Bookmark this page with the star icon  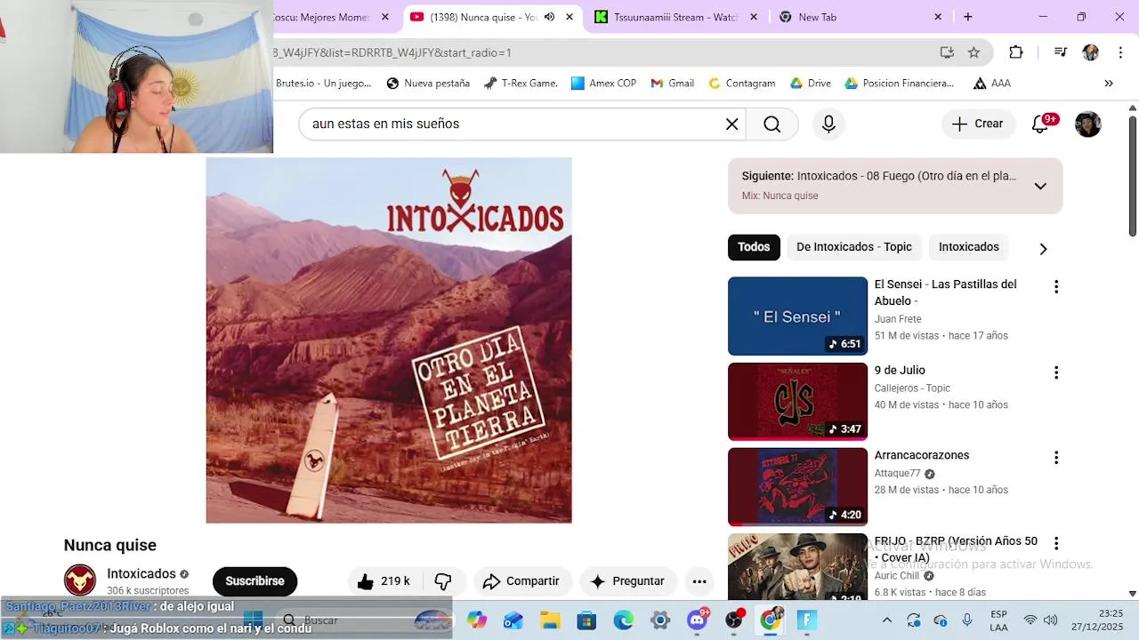(973, 52)
